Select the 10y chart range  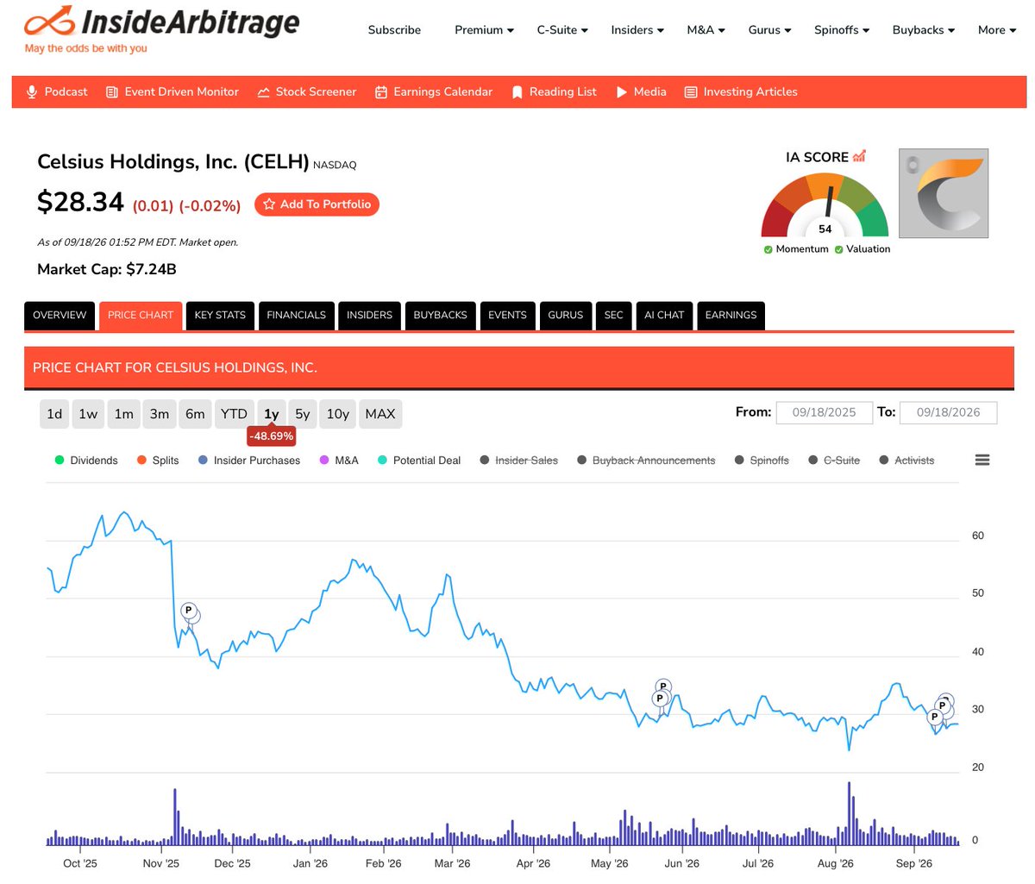coord(338,414)
